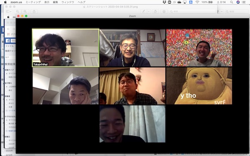250x156 pixels.
Task: Open the 表示 menu
Action: (x=47, y=2)
